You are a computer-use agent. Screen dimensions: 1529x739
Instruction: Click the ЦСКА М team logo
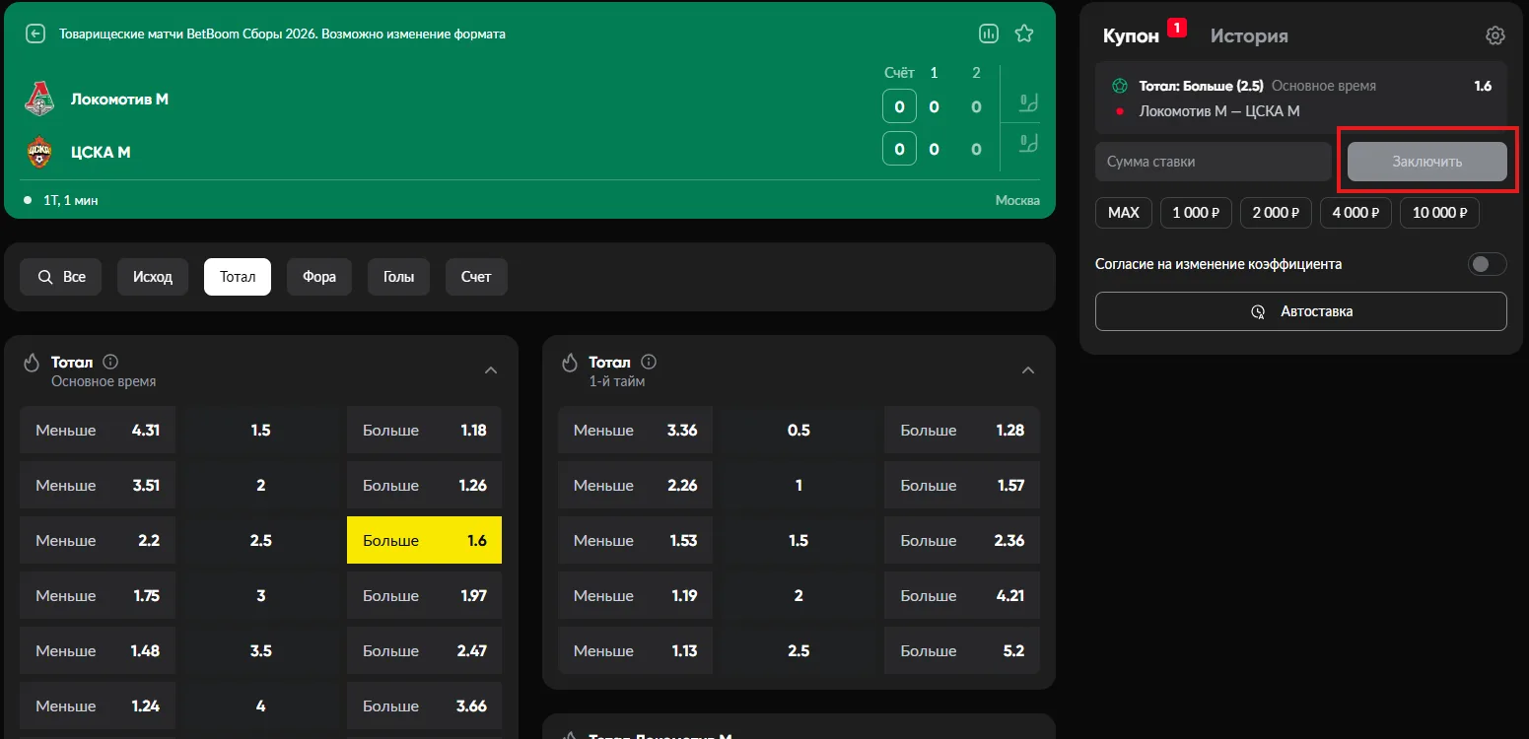click(39, 152)
